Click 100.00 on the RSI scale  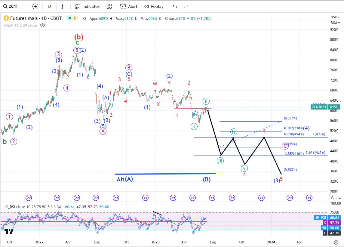coord(336,203)
